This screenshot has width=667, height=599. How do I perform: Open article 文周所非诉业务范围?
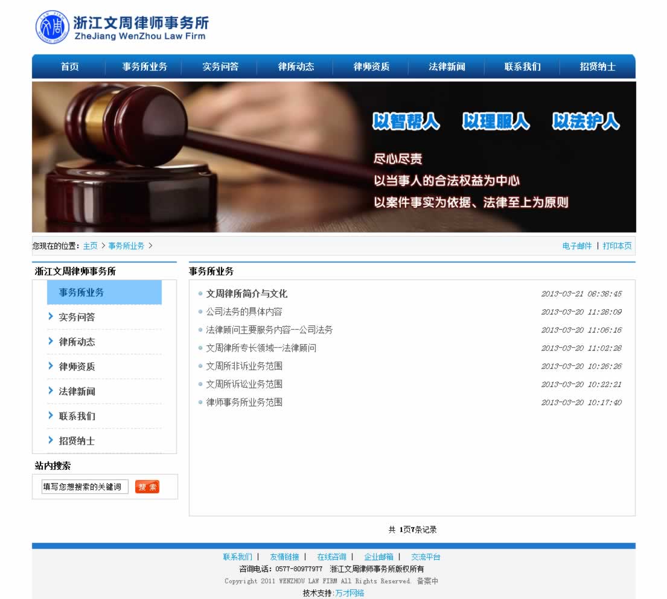(244, 367)
